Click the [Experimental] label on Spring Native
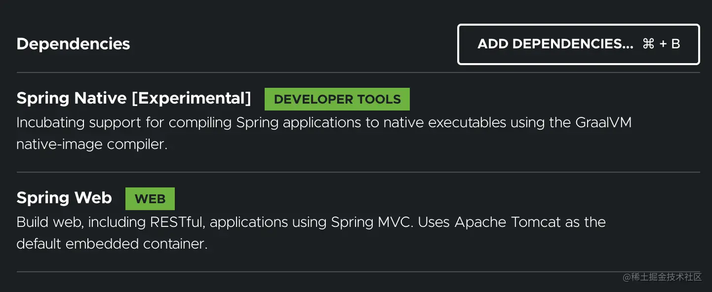The width and height of the screenshot is (712, 292). click(191, 98)
